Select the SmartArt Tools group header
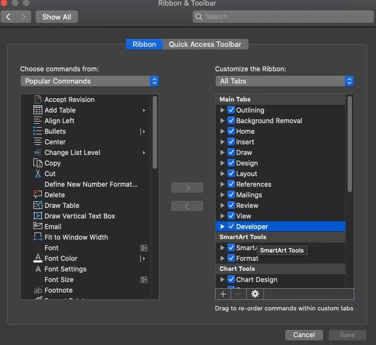The image size is (376, 345). (280, 237)
